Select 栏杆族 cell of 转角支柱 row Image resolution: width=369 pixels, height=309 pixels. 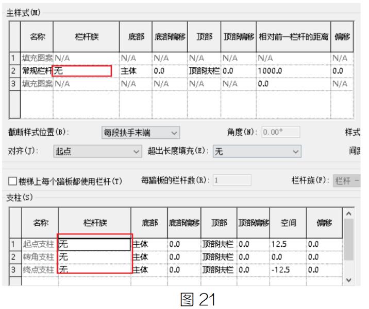(94, 257)
